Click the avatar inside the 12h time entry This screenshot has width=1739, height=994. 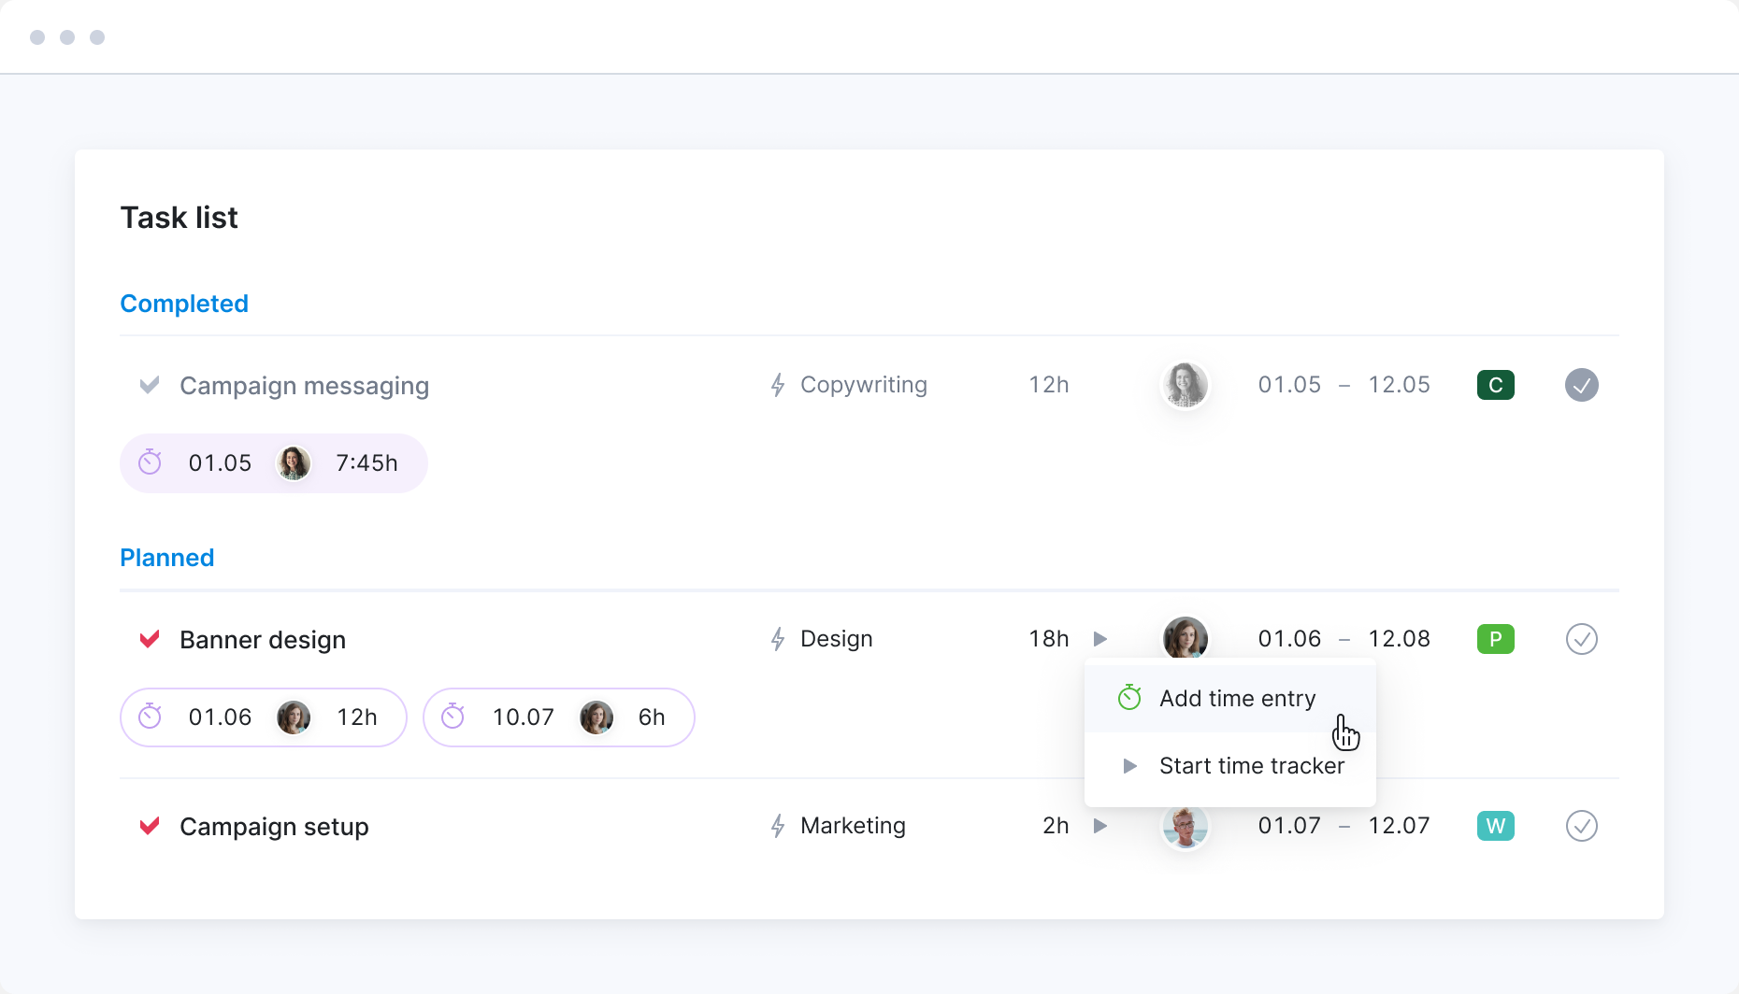pyautogui.click(x=294, y=717)
